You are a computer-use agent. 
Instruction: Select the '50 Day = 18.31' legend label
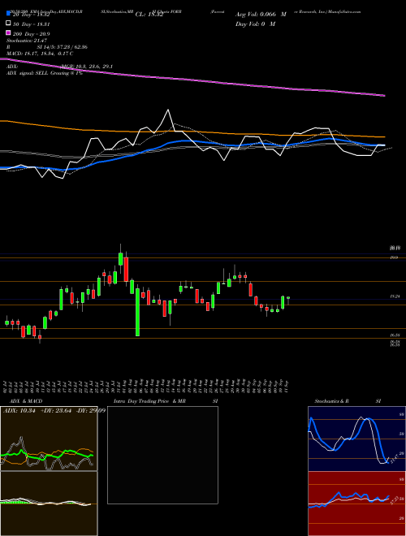pos(30,24)
